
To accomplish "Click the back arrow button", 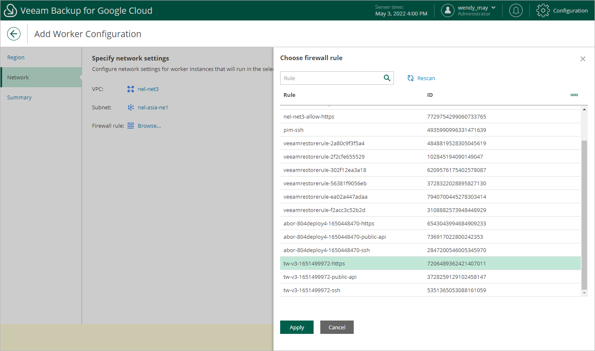I will 14,34.
